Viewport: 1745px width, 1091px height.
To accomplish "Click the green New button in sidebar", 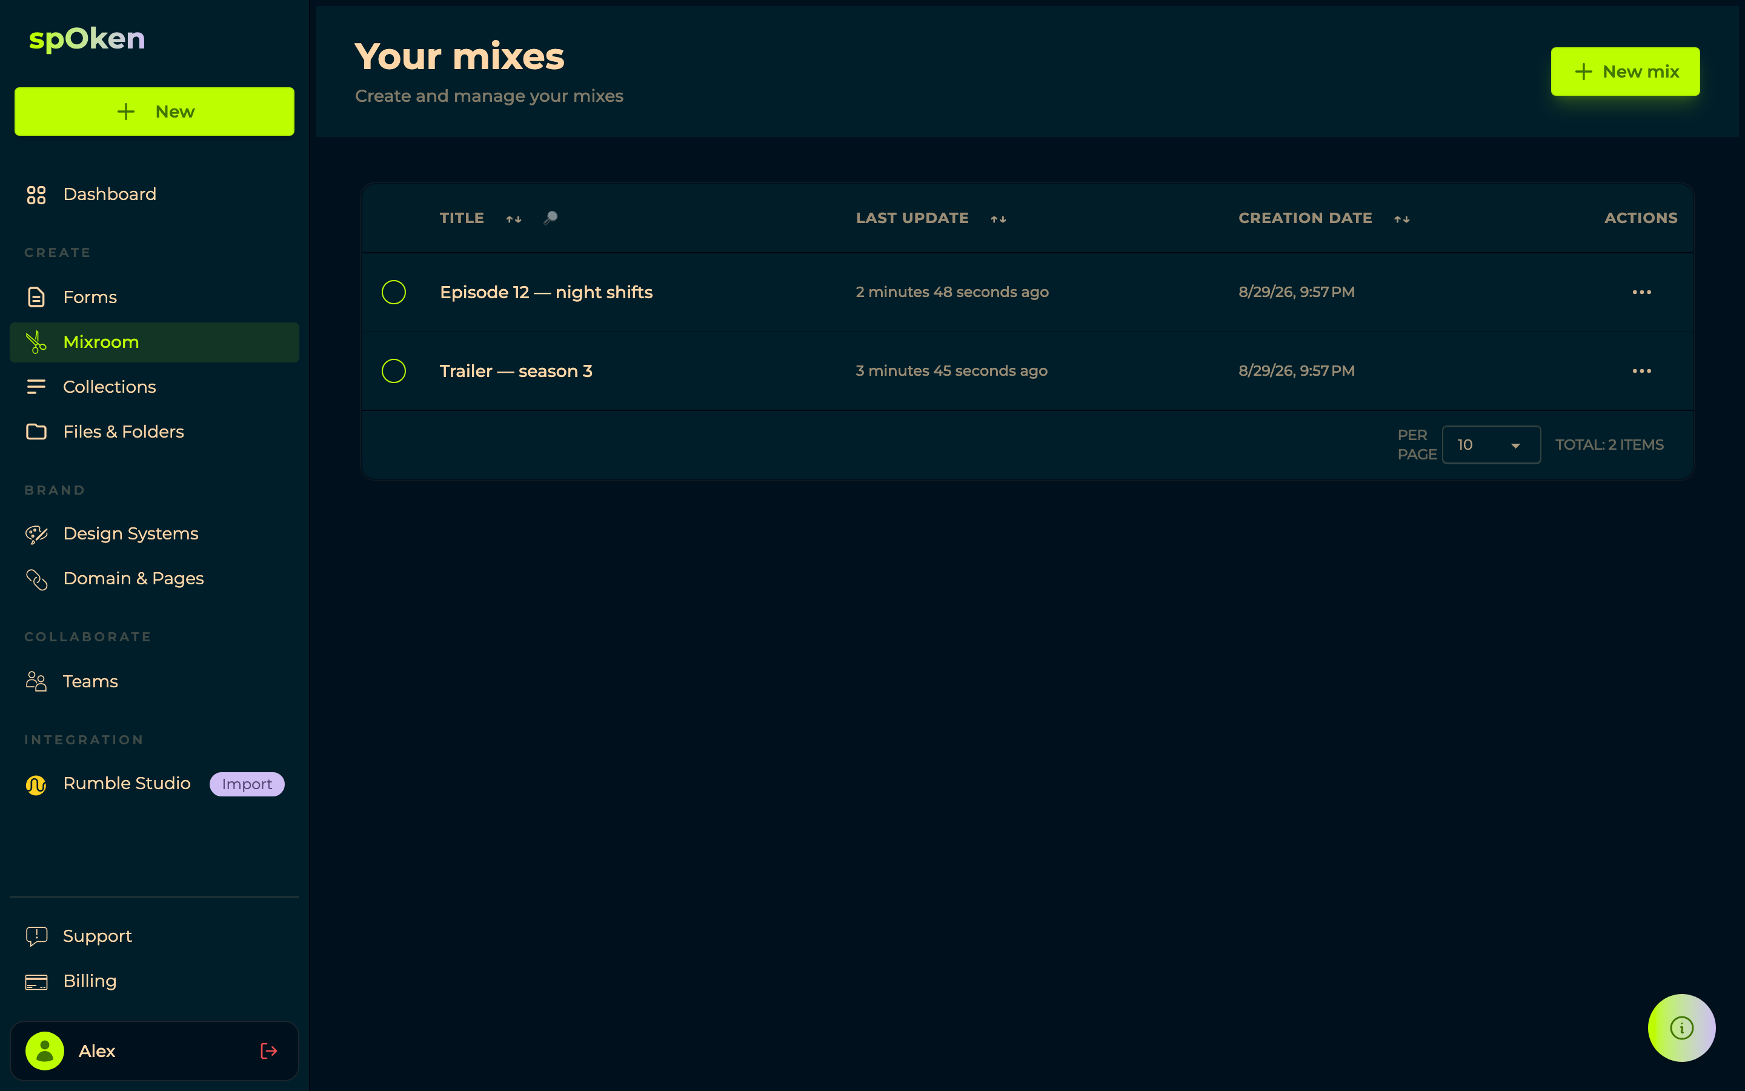I will tap(155, 111).
